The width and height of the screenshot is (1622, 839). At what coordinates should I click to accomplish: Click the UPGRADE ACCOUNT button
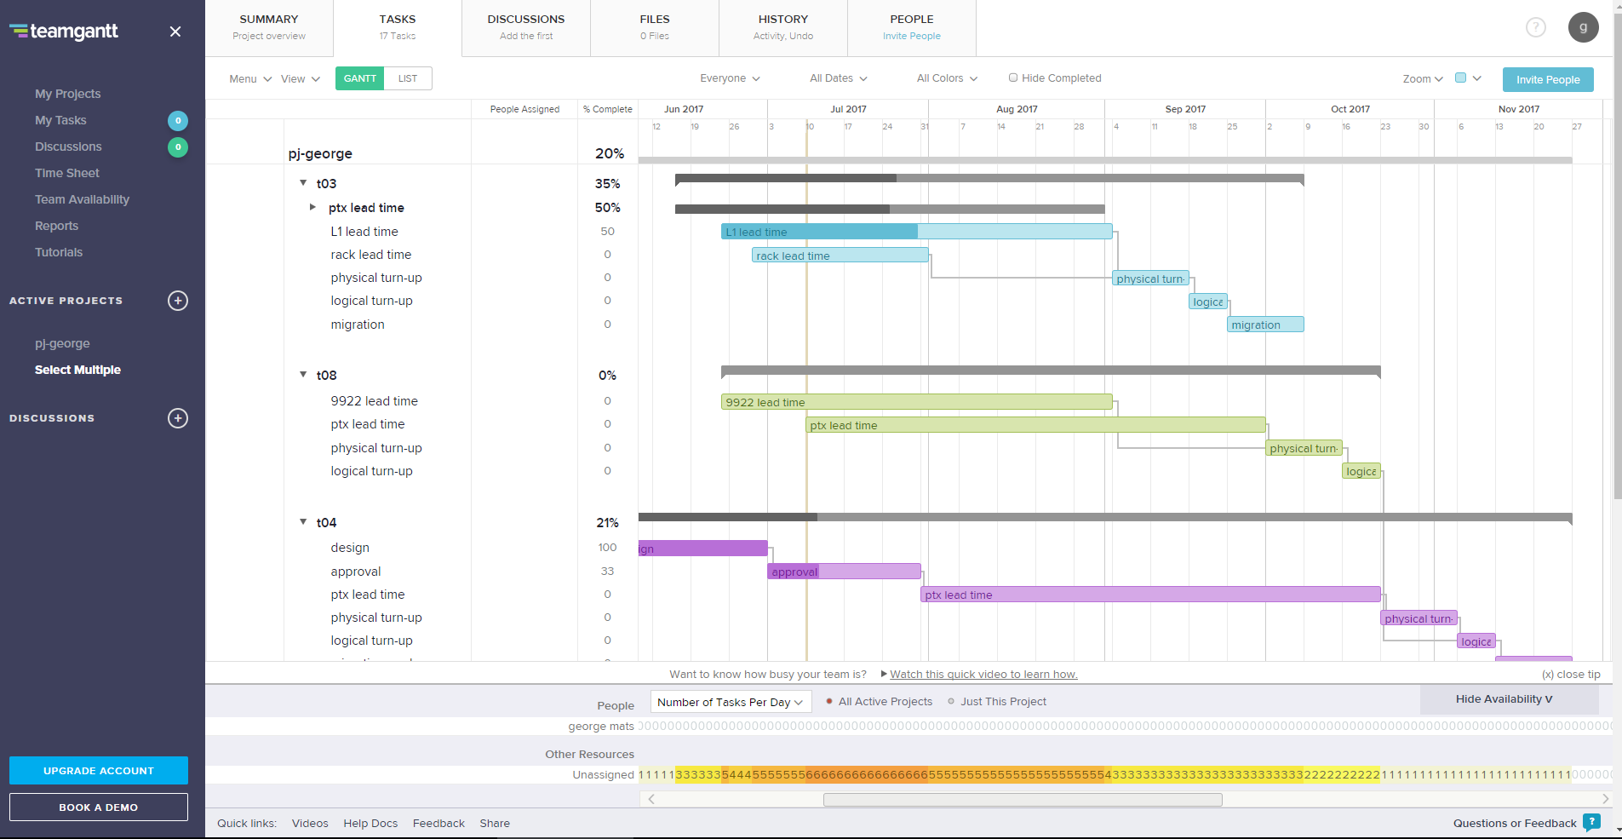click(99, 770)
